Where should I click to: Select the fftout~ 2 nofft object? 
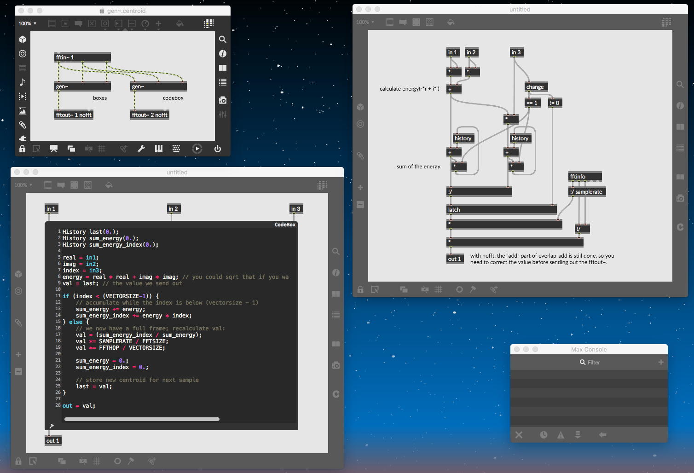[150, 115]
